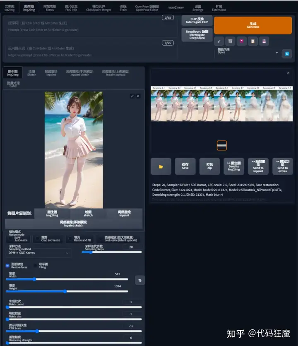Open the Settings tab
This screenshot has width=298, height=346.
[198, 8]
